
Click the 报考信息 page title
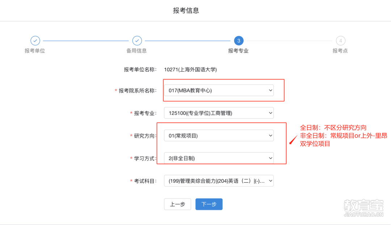[186, 10]
